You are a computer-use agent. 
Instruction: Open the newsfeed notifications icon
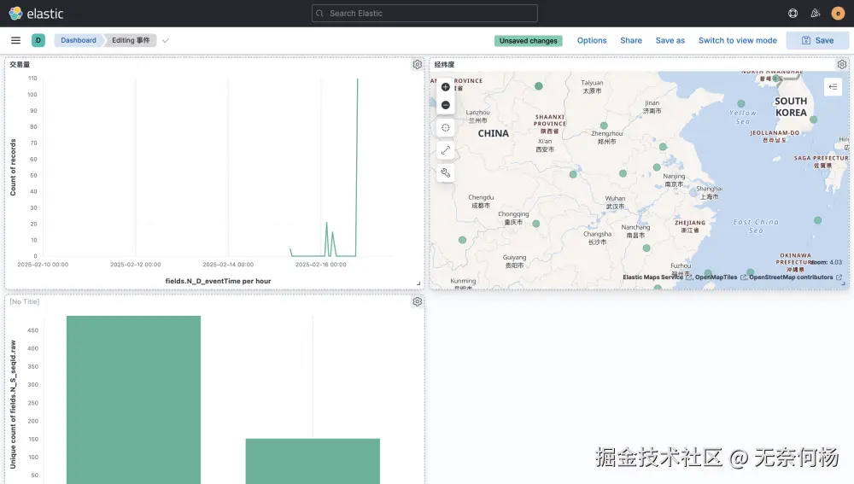coord(816,14)
